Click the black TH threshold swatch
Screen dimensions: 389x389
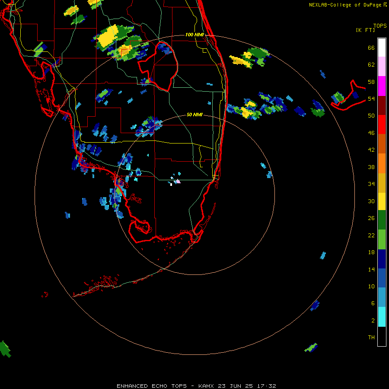382,336
